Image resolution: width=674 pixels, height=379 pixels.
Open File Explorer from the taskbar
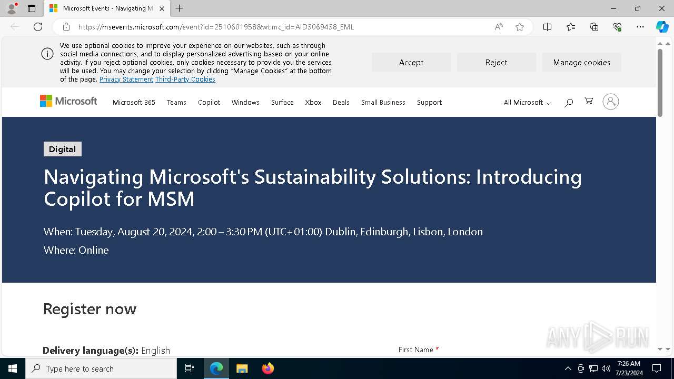[x=242, y=368]
